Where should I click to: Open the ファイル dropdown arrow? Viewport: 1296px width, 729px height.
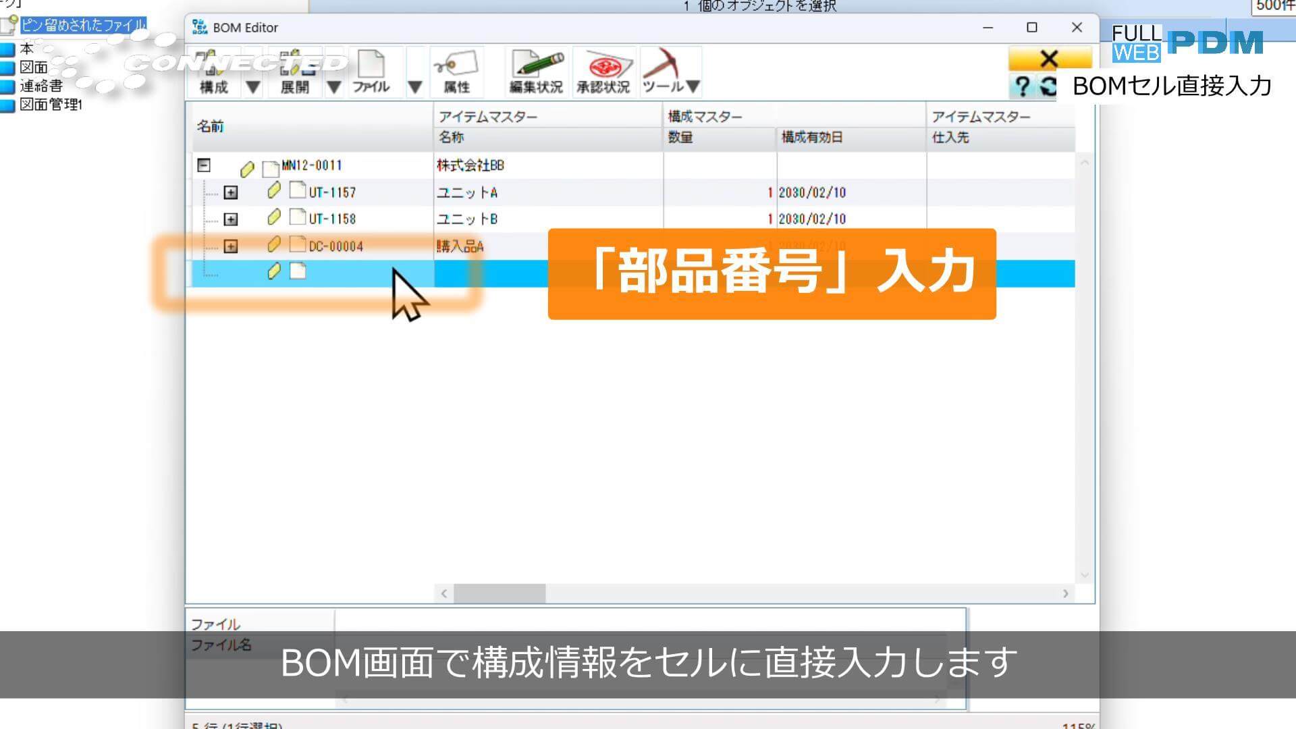coord(415,86)
